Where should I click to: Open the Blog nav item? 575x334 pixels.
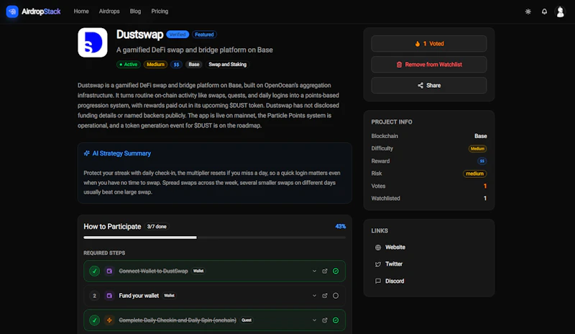point(135,12)
